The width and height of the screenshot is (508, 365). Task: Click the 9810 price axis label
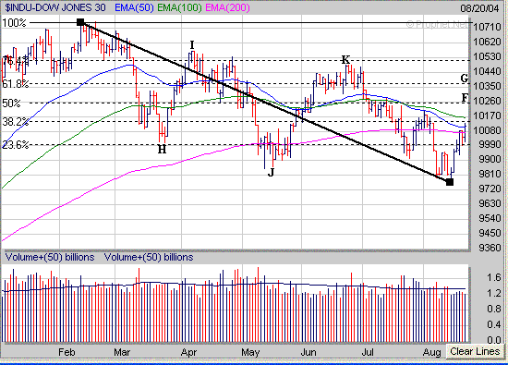tap(490, 175)
